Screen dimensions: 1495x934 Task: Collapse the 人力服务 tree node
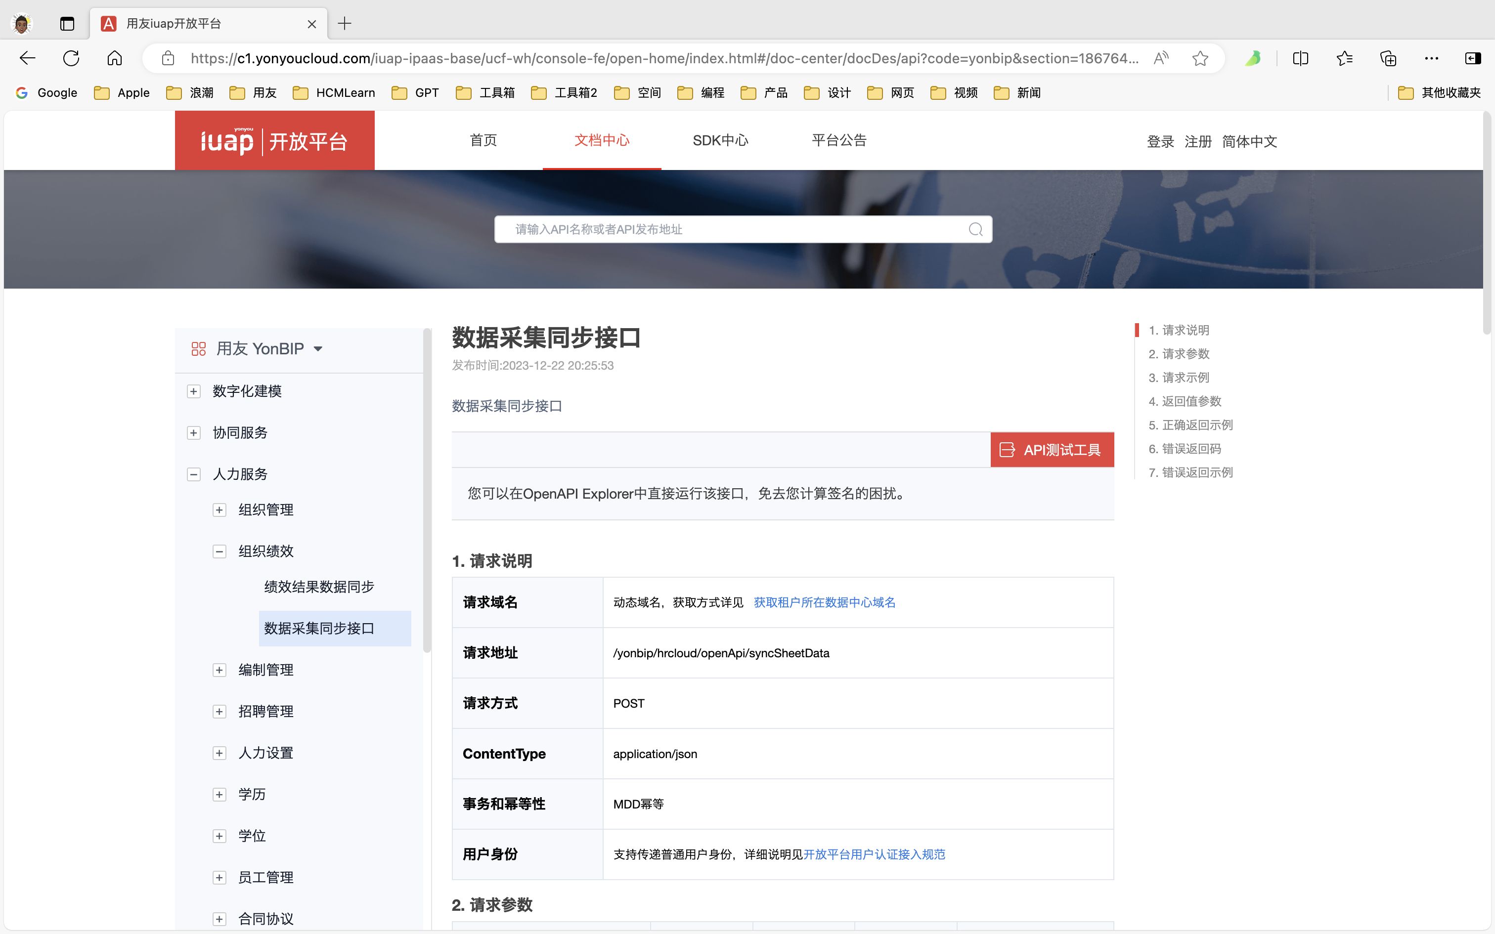pos(193,474)
